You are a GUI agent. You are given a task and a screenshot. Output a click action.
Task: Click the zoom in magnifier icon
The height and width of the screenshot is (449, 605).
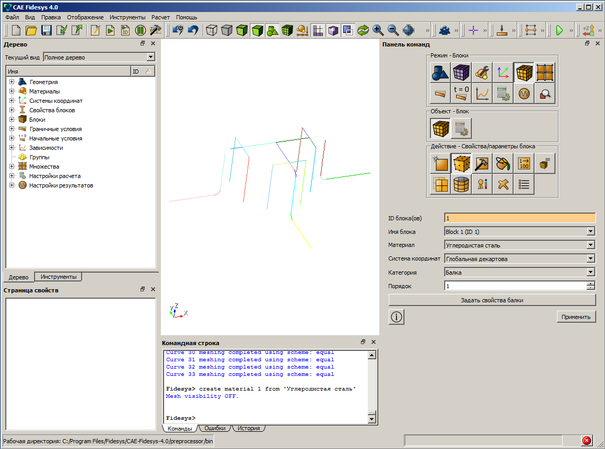tap(378, 30)
